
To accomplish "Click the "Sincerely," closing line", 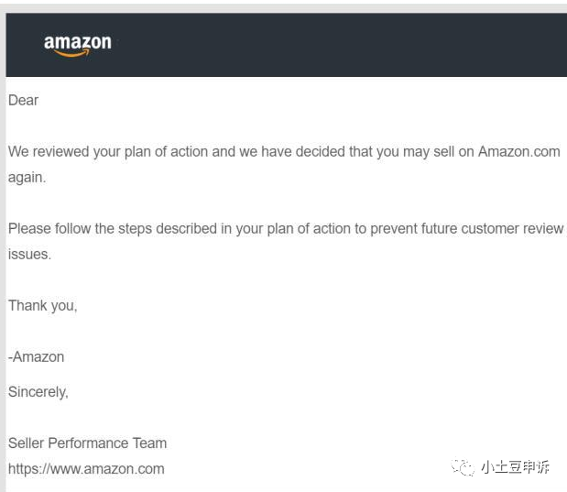I will coord(38,391).
